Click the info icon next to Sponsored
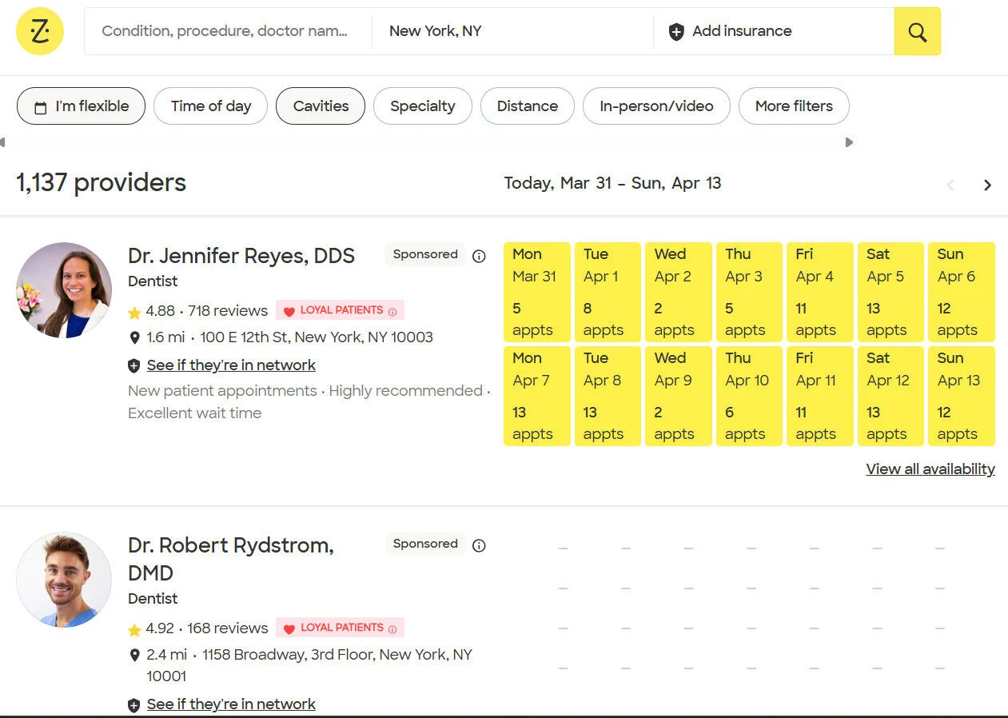This screenshot has width=1008, height=718. coord(479,256)
